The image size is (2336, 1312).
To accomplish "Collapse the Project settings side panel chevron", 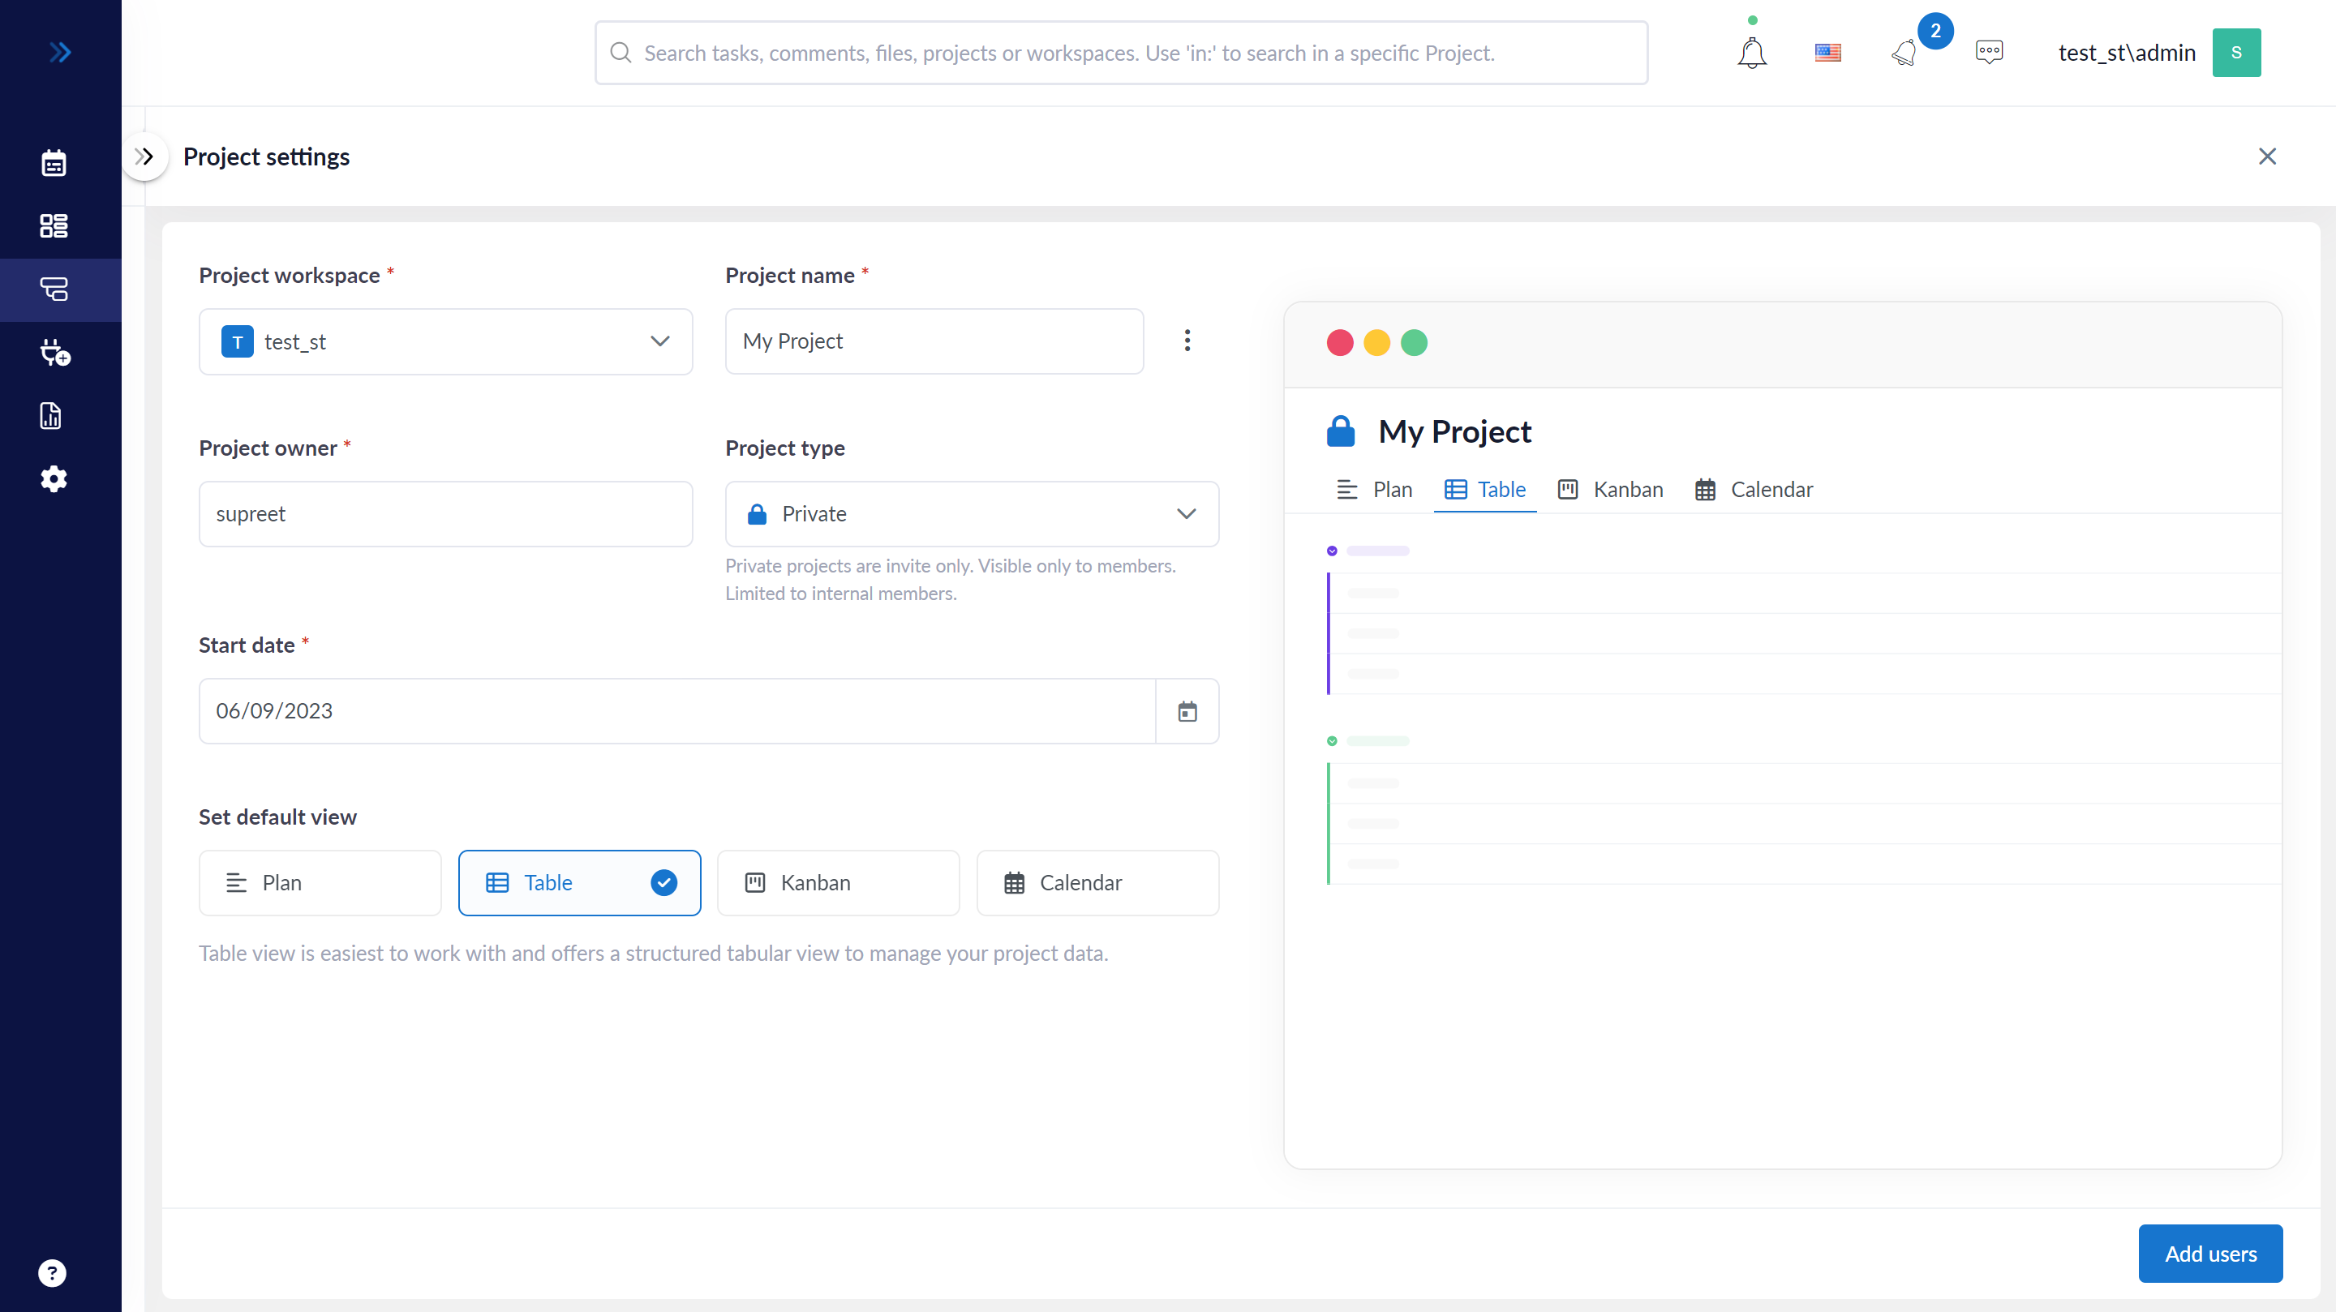I will pos(144,156).
